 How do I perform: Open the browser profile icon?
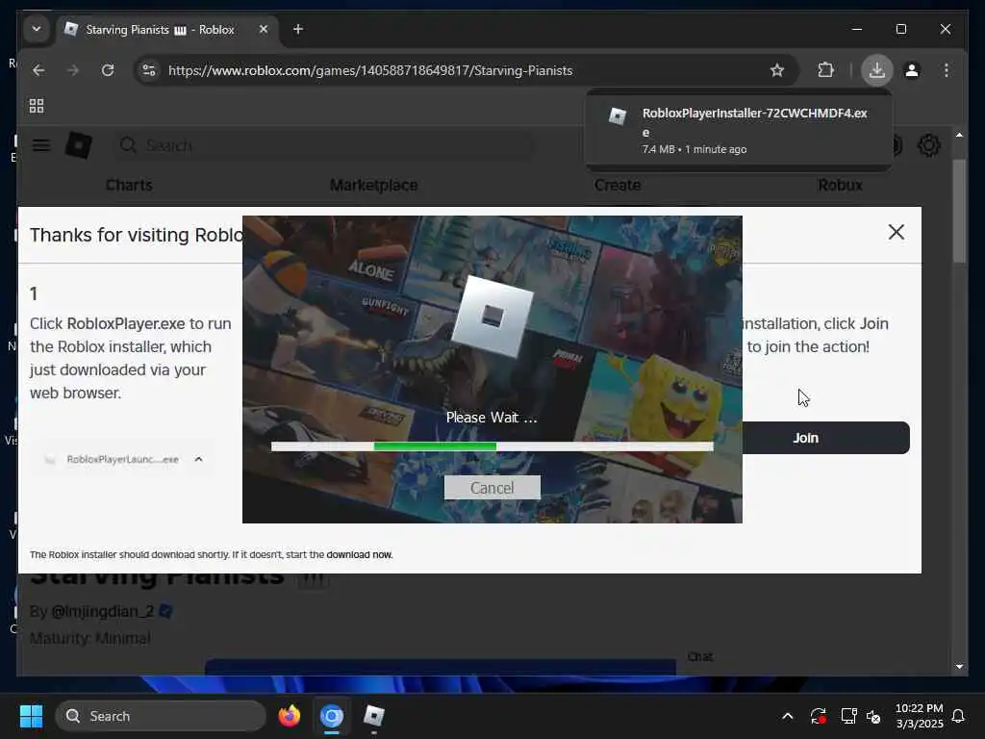coord(912,70)
